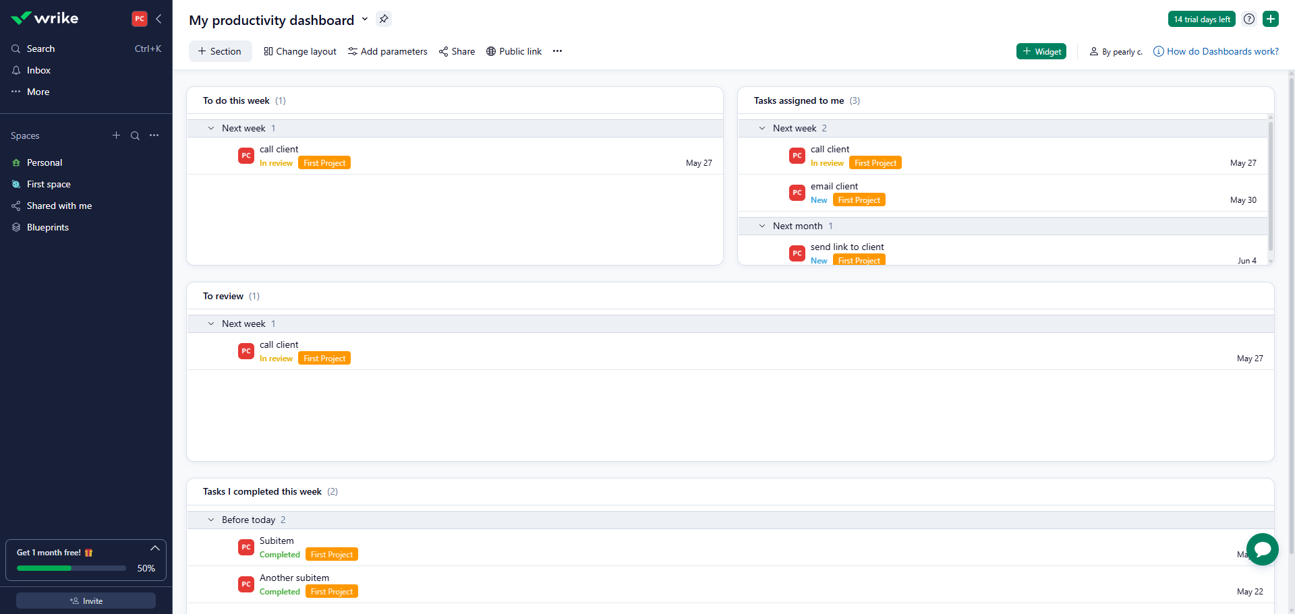Click the onboarding progress bar
The image size is (1295, 614).
pyautogui.click(x=71, y=568)
